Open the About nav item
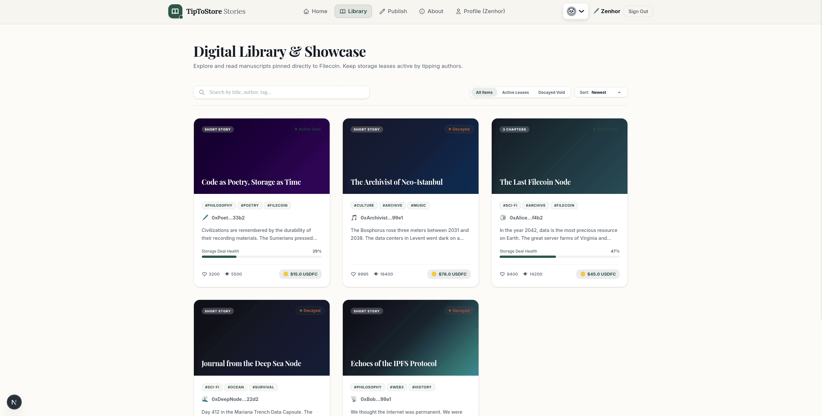 click(431, 11)
